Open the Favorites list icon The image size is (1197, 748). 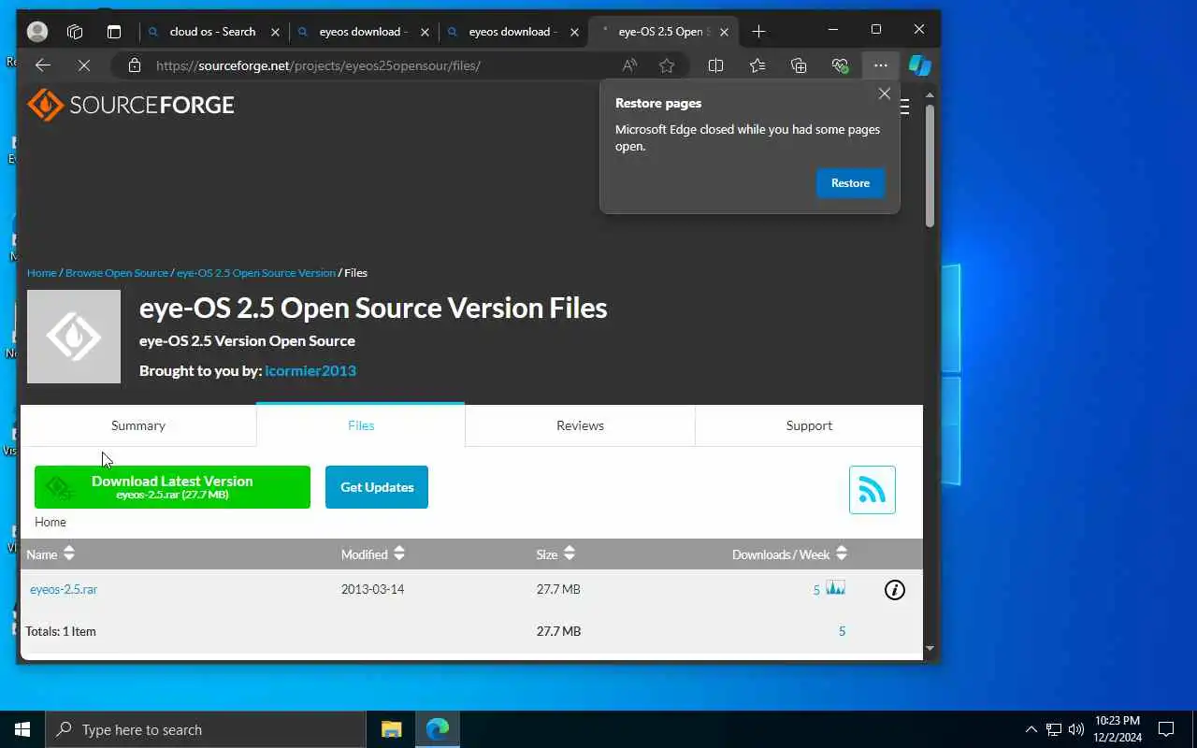point(757,65)
